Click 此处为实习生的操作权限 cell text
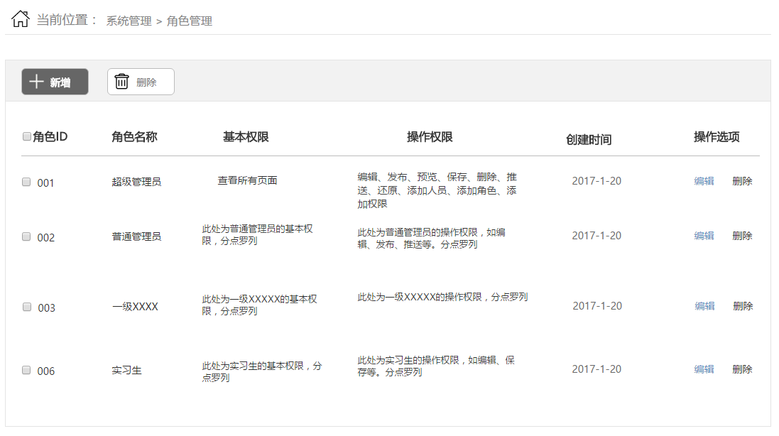The height and width of the screenshot is (436, 779). 436,366
